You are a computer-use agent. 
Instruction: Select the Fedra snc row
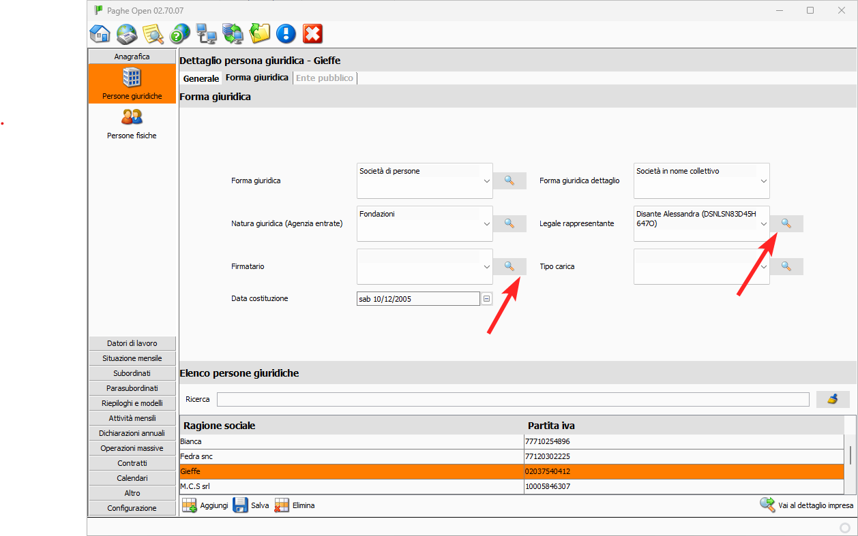pos(351,456)
